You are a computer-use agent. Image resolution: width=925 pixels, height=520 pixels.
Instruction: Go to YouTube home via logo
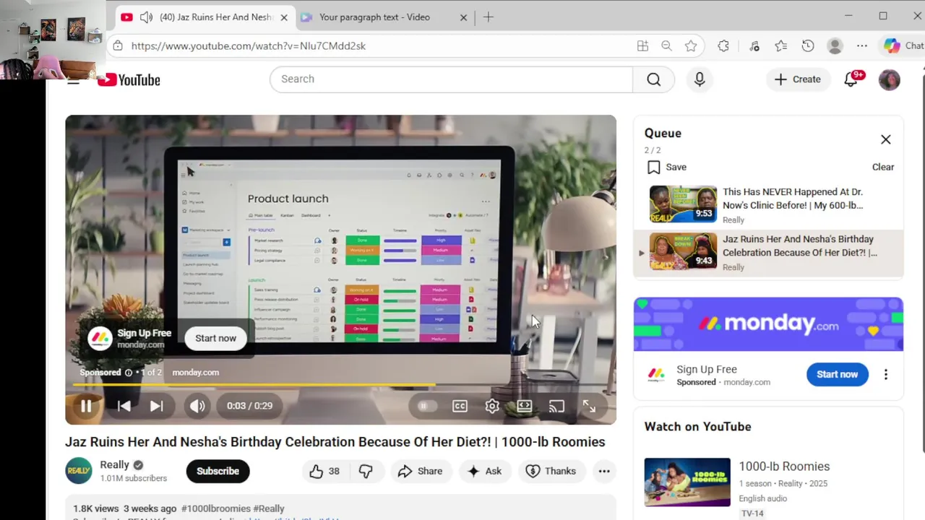pyautogui.click(x=129, y=79)
